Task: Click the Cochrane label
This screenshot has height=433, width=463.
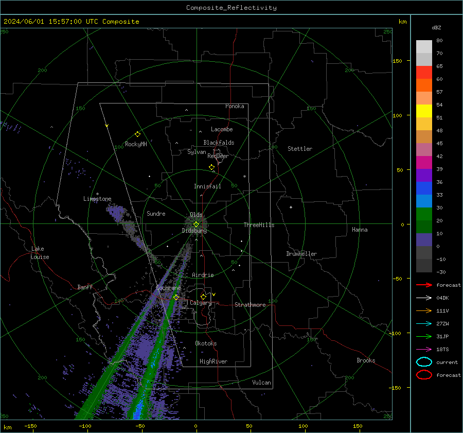Action: pos(168,288)
